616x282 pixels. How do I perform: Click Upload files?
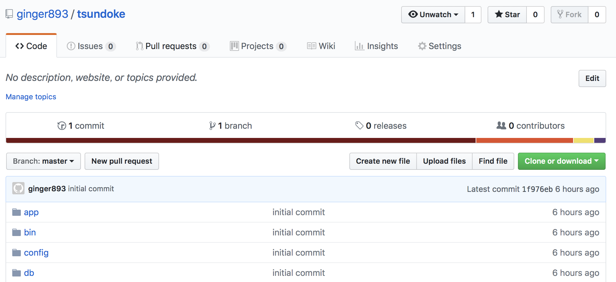pos(444,161)
